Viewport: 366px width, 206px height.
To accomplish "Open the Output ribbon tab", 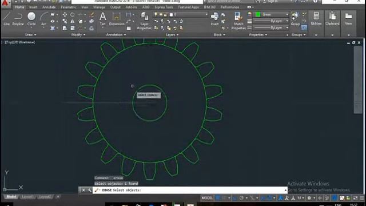I will pyautogui.click(x=115, y=7).
